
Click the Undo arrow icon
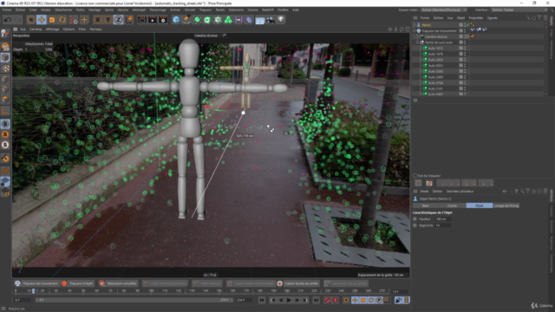pos(8,20)
